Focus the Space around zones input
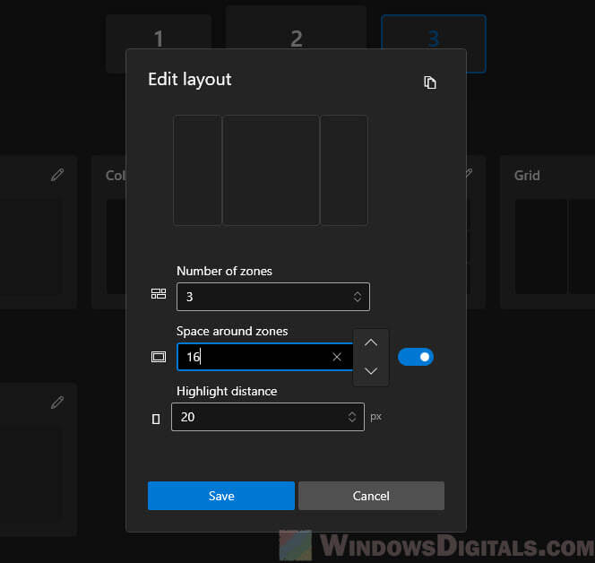The width and height of the screenshot is (595, 563). click(265, 357)
